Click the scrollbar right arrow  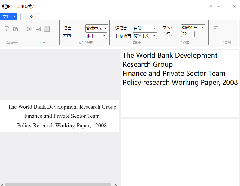pos(116,185)
